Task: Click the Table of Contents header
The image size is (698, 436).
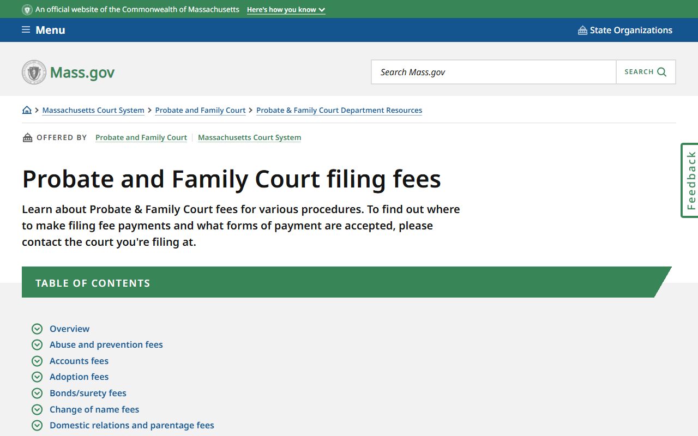Action: click(x=346, y=282)
